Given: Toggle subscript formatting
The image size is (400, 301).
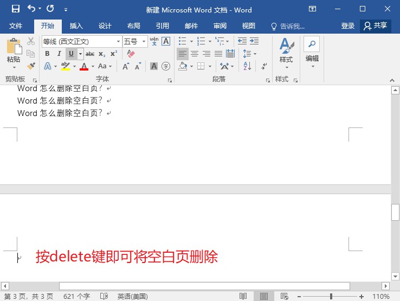Looking at the screenshot, I should coord(102,54).
